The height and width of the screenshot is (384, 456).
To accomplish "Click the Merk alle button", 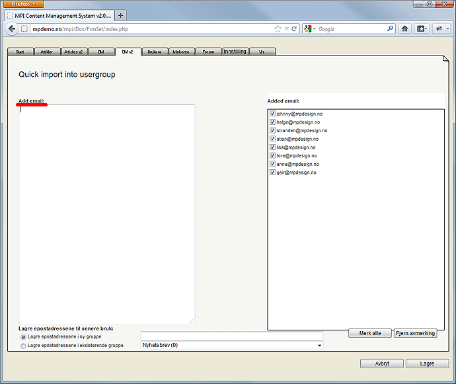I will click(370, 333).
